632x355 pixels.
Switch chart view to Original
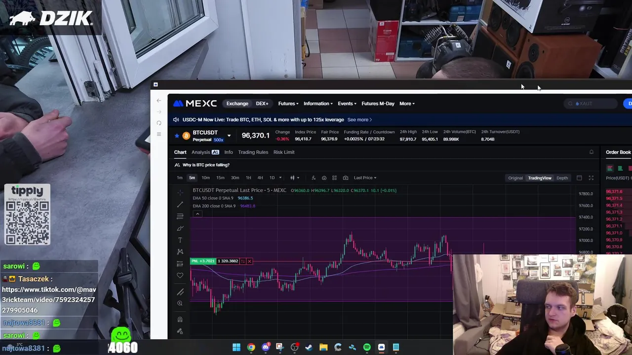click(x=515, y=178)
